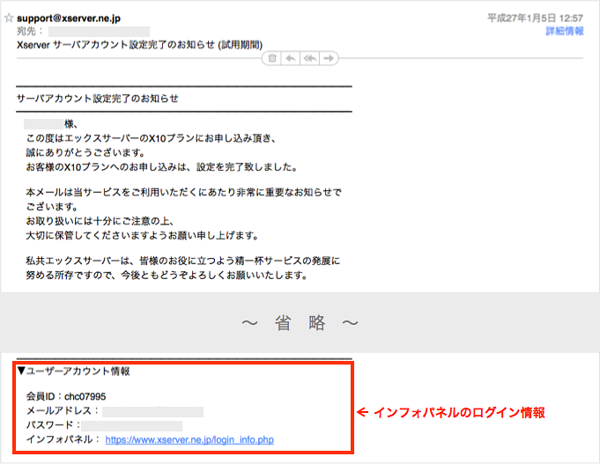The width and height of the screenshot is (600, 464).
Task: Click the line 誠にありがとうございます。
Action: pyautogui.click(x=85, y=152)
